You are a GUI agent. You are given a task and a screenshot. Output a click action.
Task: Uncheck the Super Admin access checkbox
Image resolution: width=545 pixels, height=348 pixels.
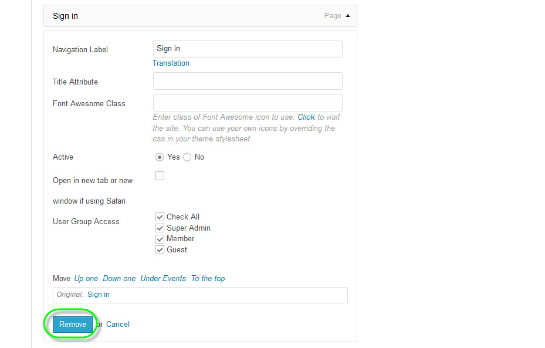point(160,228)
